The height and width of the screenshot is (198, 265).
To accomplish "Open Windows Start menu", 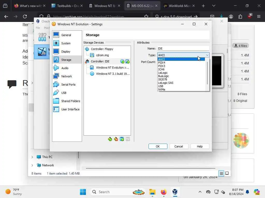I will point(83,192).
